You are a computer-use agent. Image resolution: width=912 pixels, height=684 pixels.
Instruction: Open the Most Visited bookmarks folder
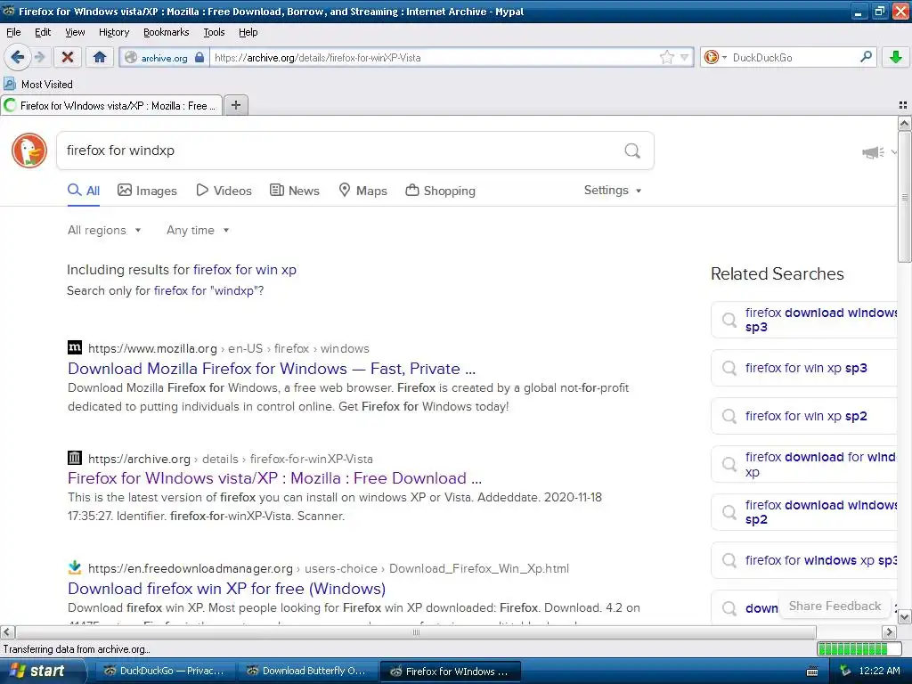pos(38,85)
